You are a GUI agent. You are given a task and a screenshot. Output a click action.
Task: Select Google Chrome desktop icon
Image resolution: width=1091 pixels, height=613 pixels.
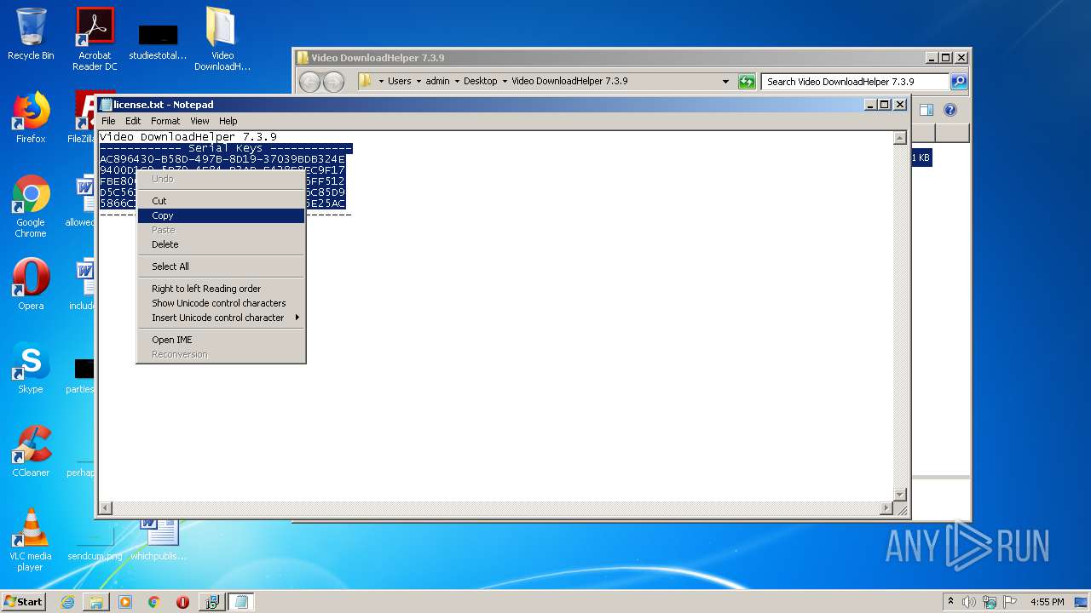[x=31, y=207]
